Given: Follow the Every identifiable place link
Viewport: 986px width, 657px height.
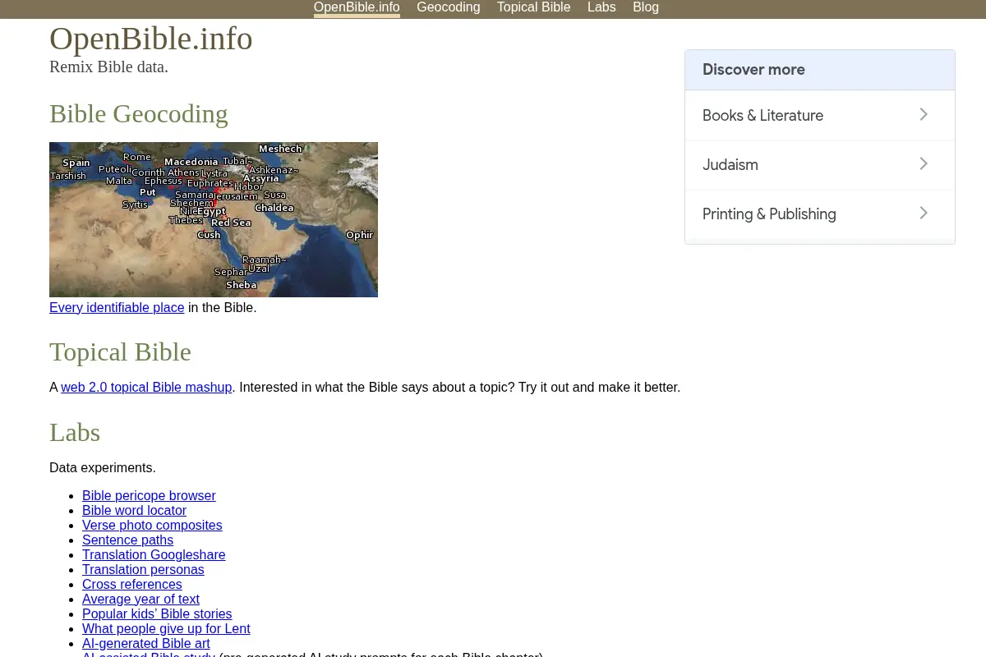Looking at the screenshot, I should 117,307.
